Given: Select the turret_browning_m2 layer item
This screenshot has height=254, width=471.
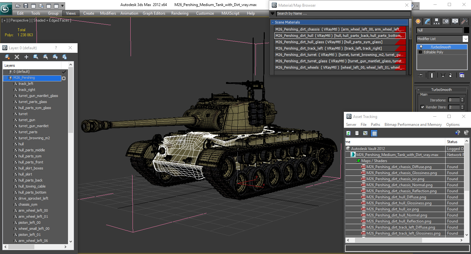Looking at the screenshot, I should pyautogui.click(x=34, y=138).
